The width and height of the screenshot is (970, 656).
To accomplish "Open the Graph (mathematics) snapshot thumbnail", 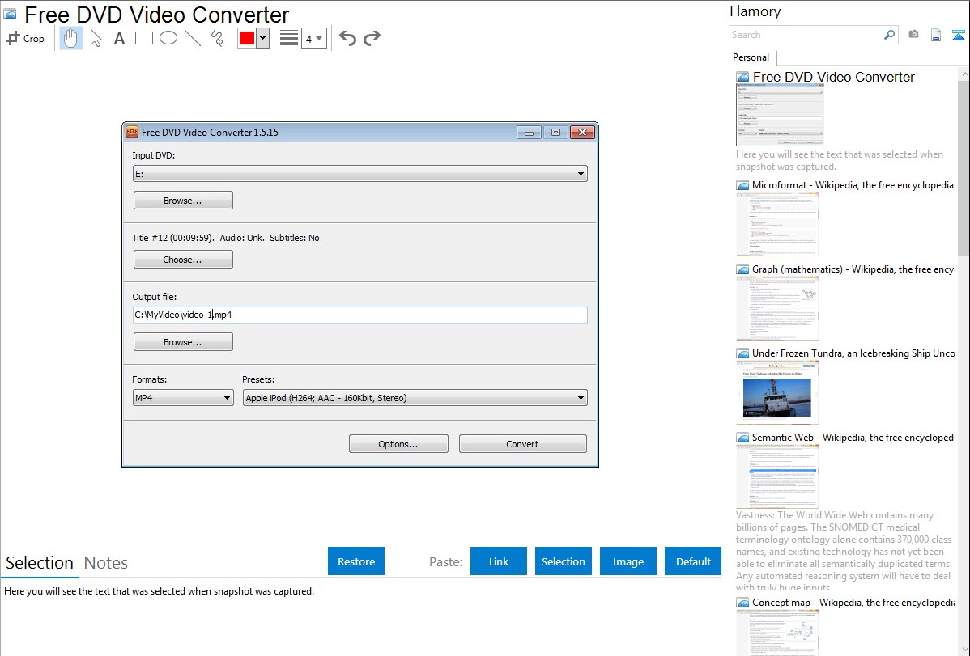I will tap(777, 308).
